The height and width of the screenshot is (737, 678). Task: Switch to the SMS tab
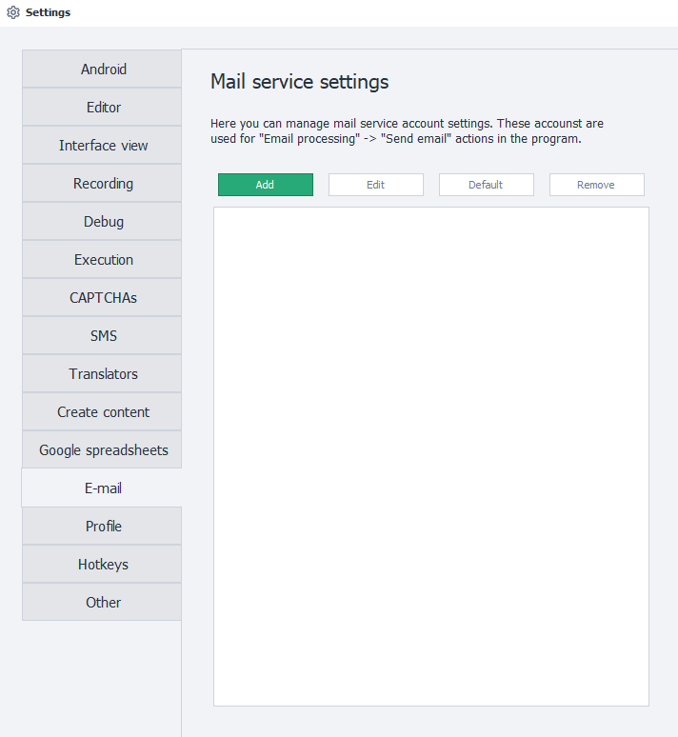(x=103, y=336)
